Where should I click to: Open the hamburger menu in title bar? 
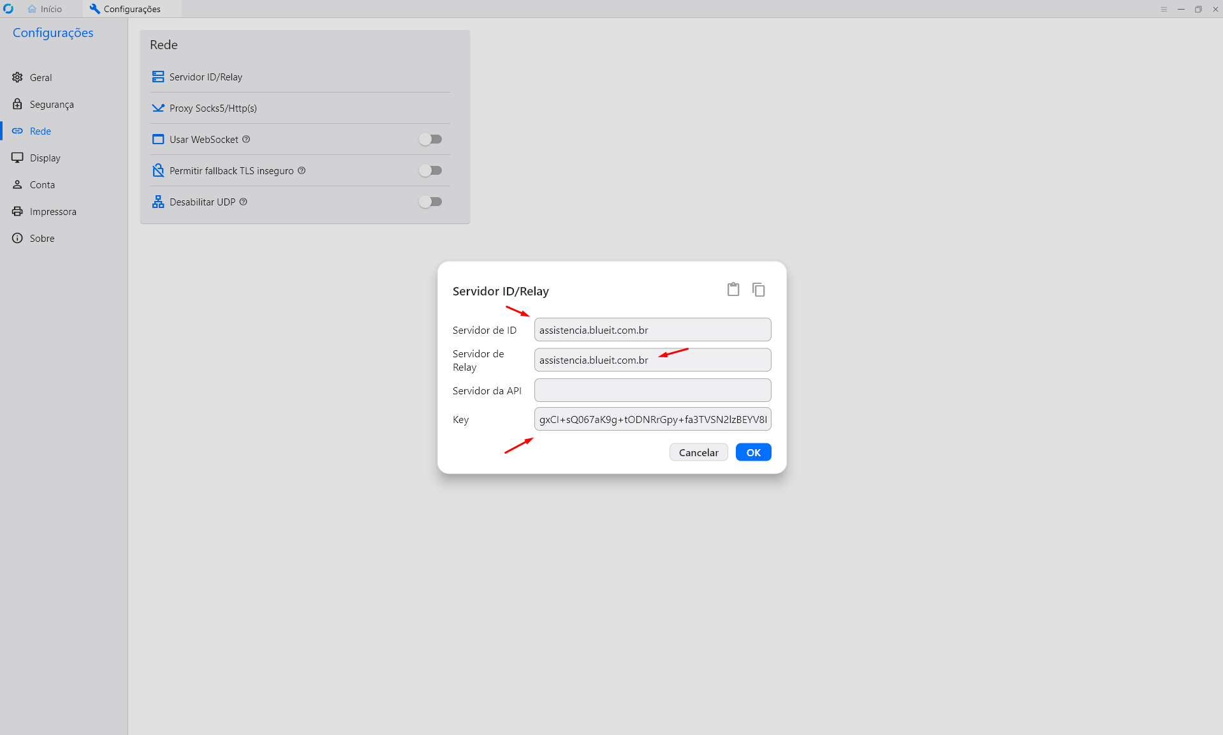(1164, 9)
